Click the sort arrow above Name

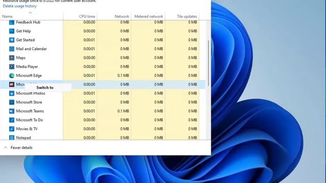[x=31, y=13]
